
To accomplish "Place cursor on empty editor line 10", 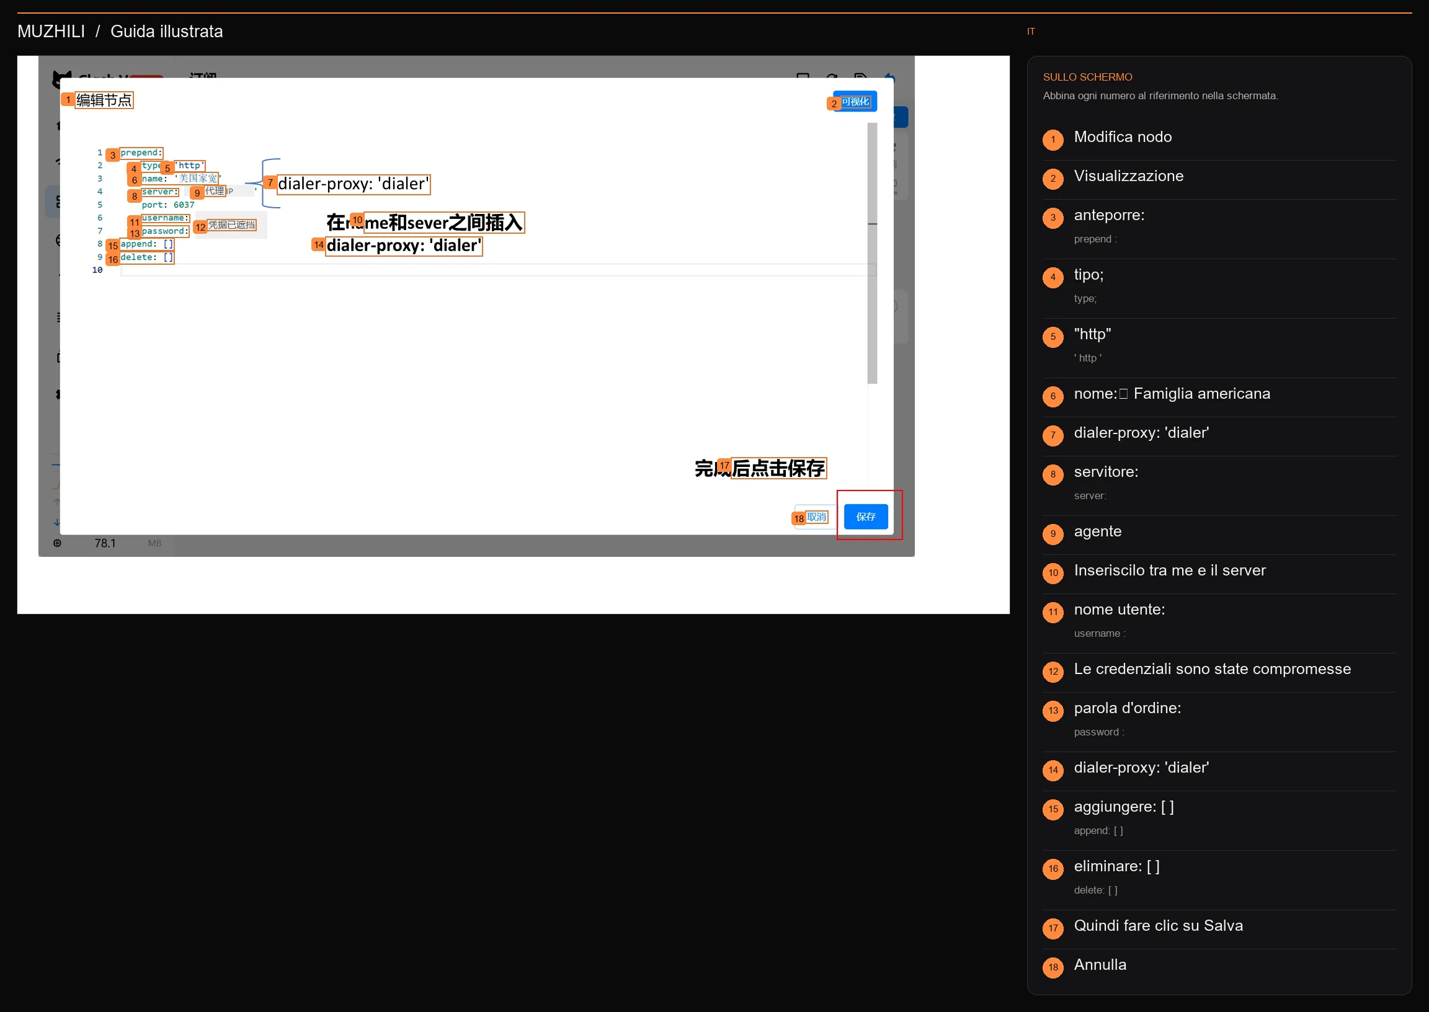I will pos(498,270).
